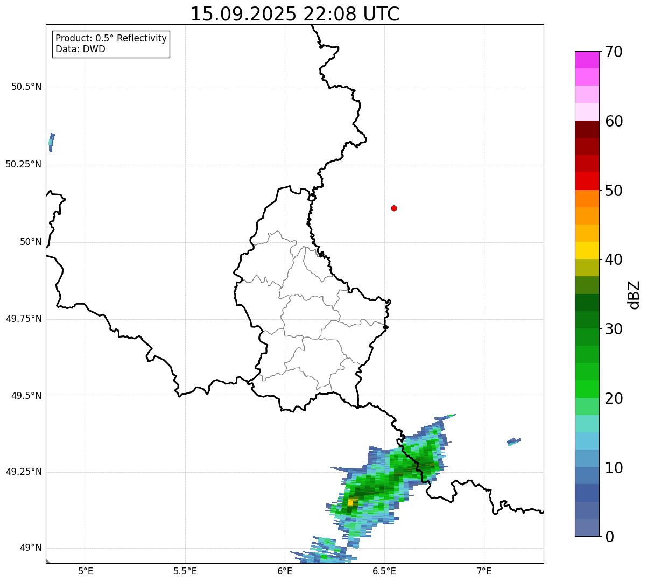Click the 49.75°N latitude label
The image size is (647, 582).
(24, 319)
